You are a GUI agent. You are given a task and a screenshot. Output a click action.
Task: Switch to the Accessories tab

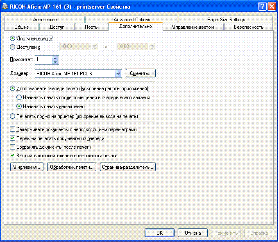pos(45,19)
